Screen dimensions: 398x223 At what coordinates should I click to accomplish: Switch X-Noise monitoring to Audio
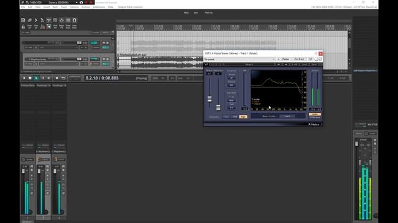click(x=315, y=114)
